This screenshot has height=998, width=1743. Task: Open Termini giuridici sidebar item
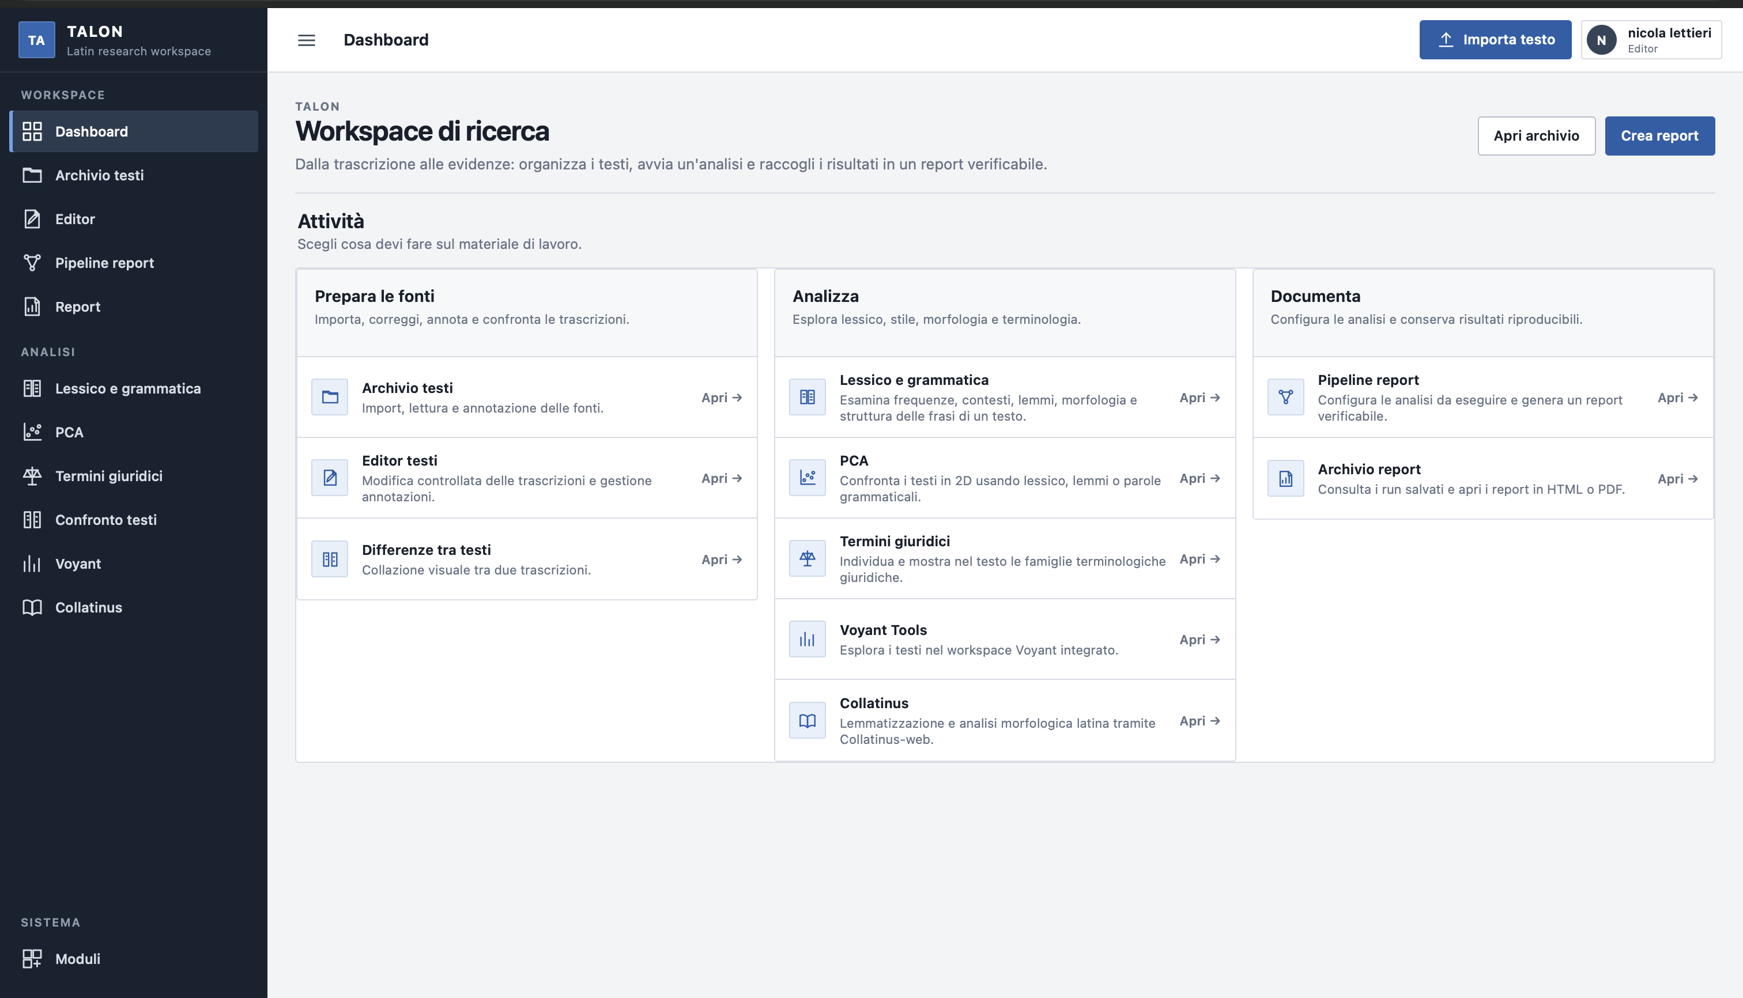(134, 476)
